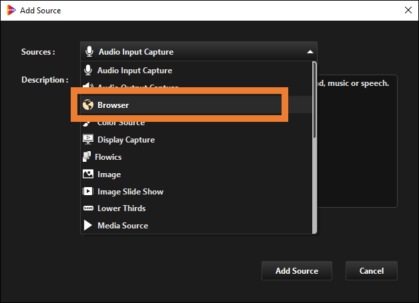The width and height of the screenshot is (419, 303).
Task: Click the Description label
Action: (x=45, y=80)
